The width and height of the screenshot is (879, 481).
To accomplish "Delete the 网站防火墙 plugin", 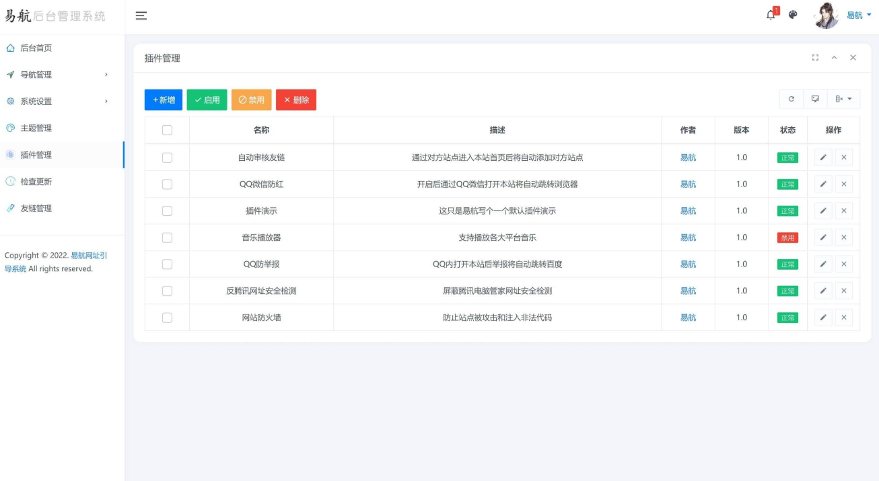I will [844, 318].
